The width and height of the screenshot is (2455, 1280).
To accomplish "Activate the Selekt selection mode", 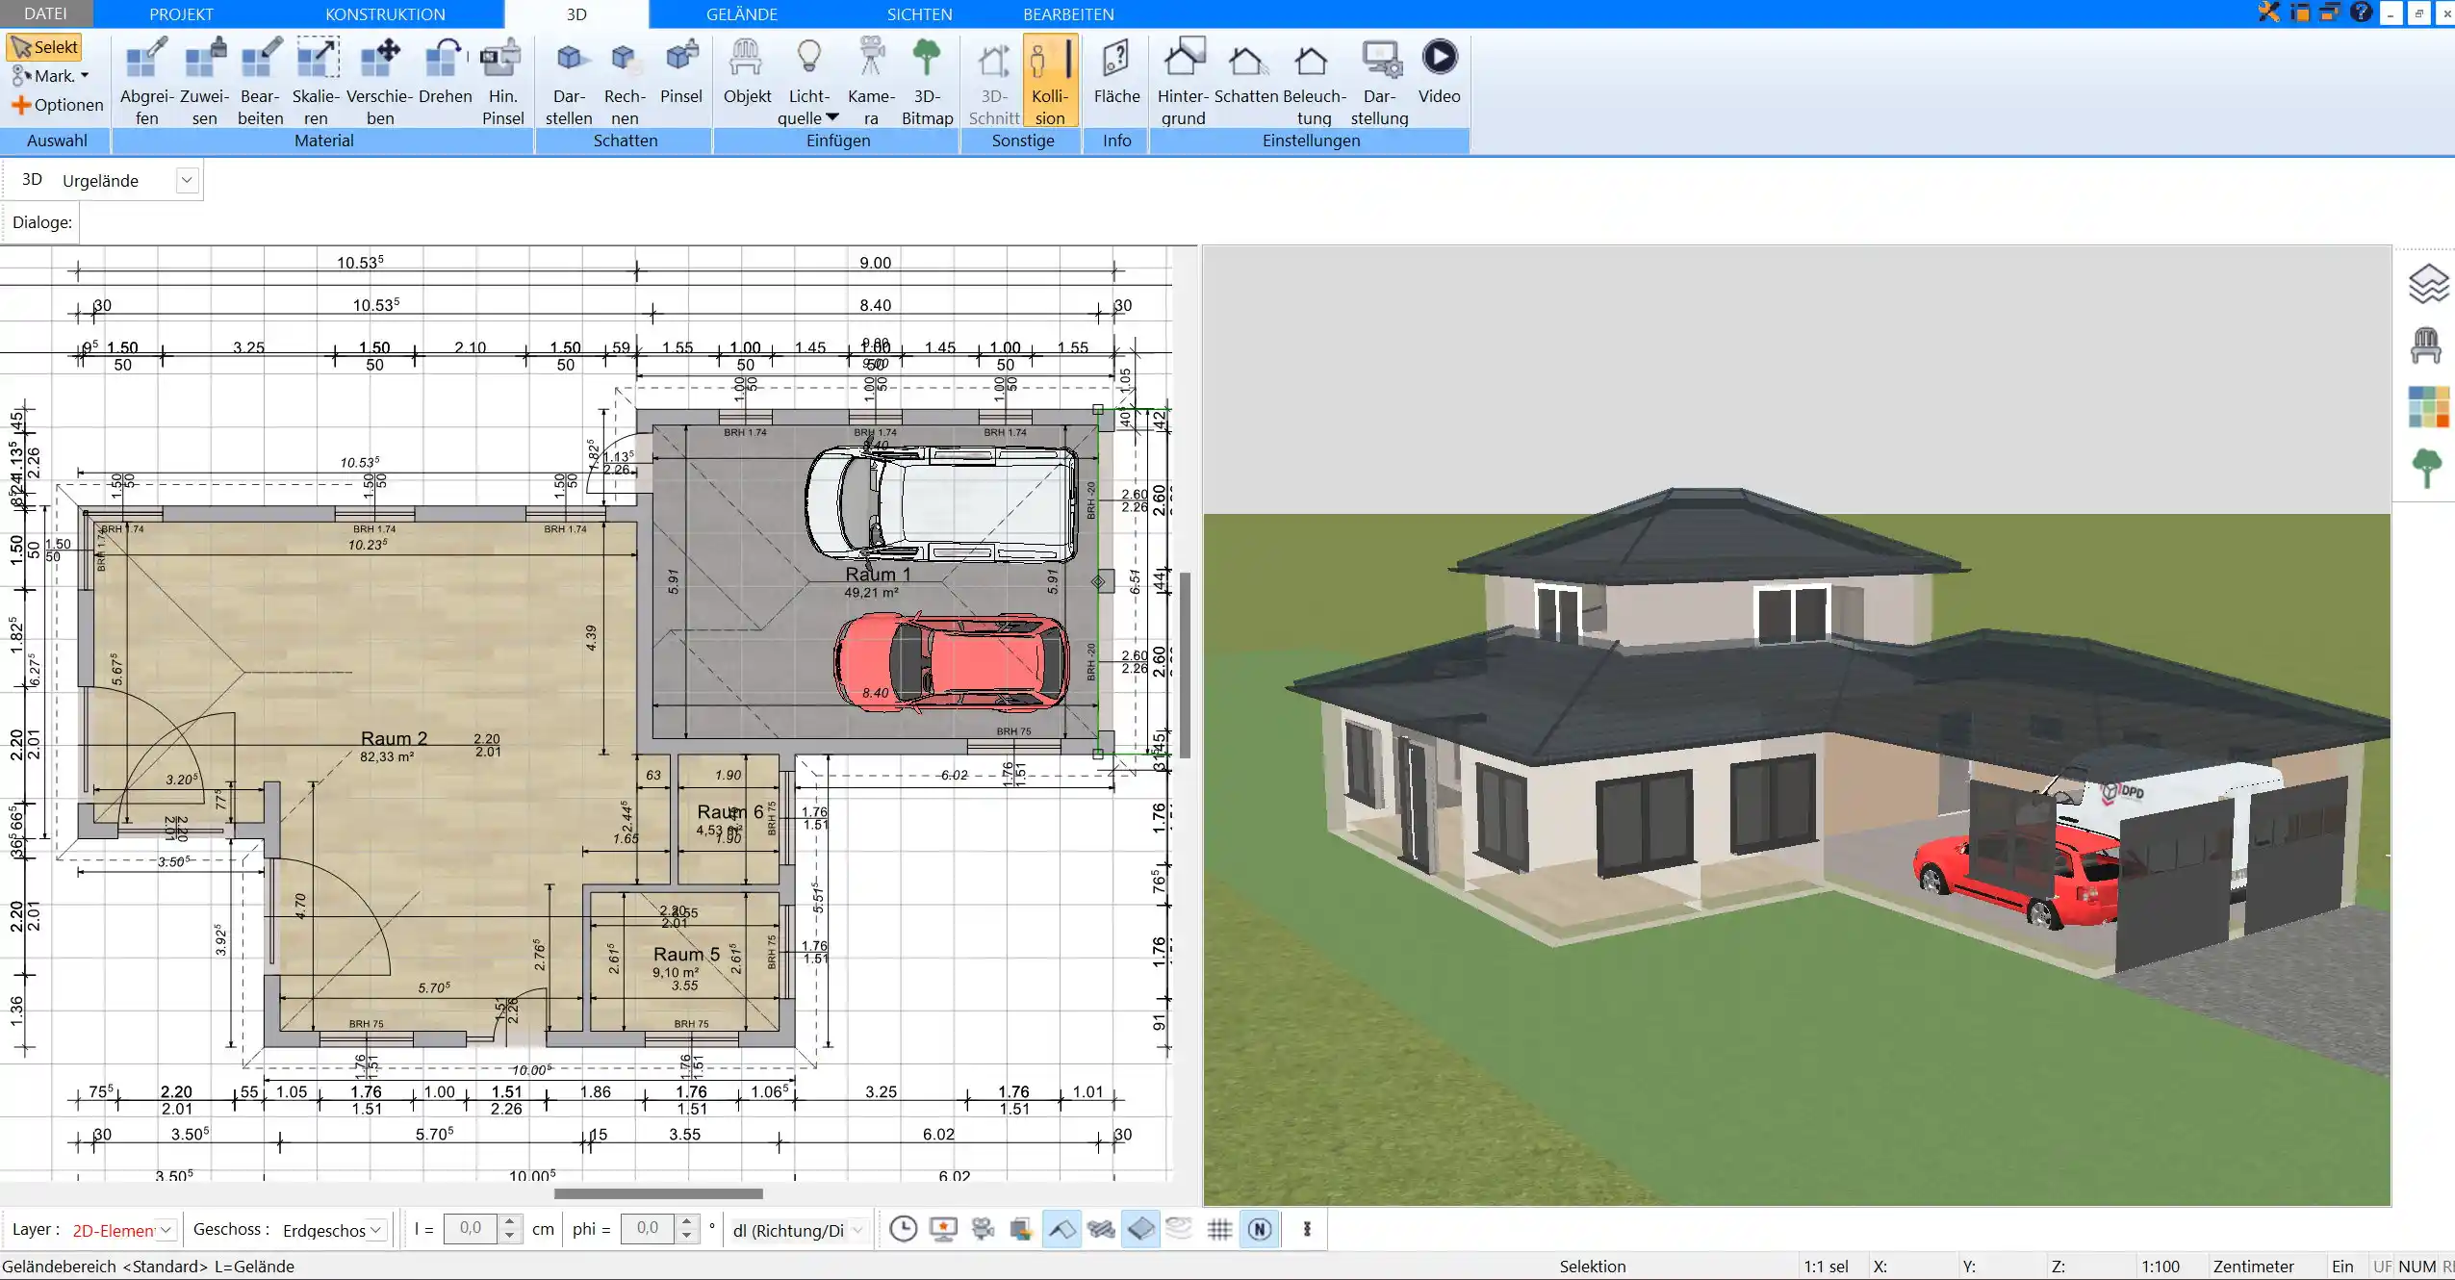I will (x=44, y=47).
